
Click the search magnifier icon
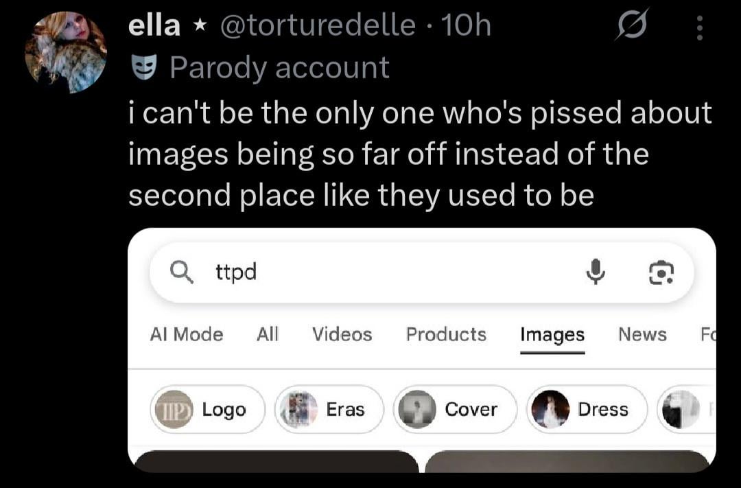pyautogui.click(x=182, y=272)
